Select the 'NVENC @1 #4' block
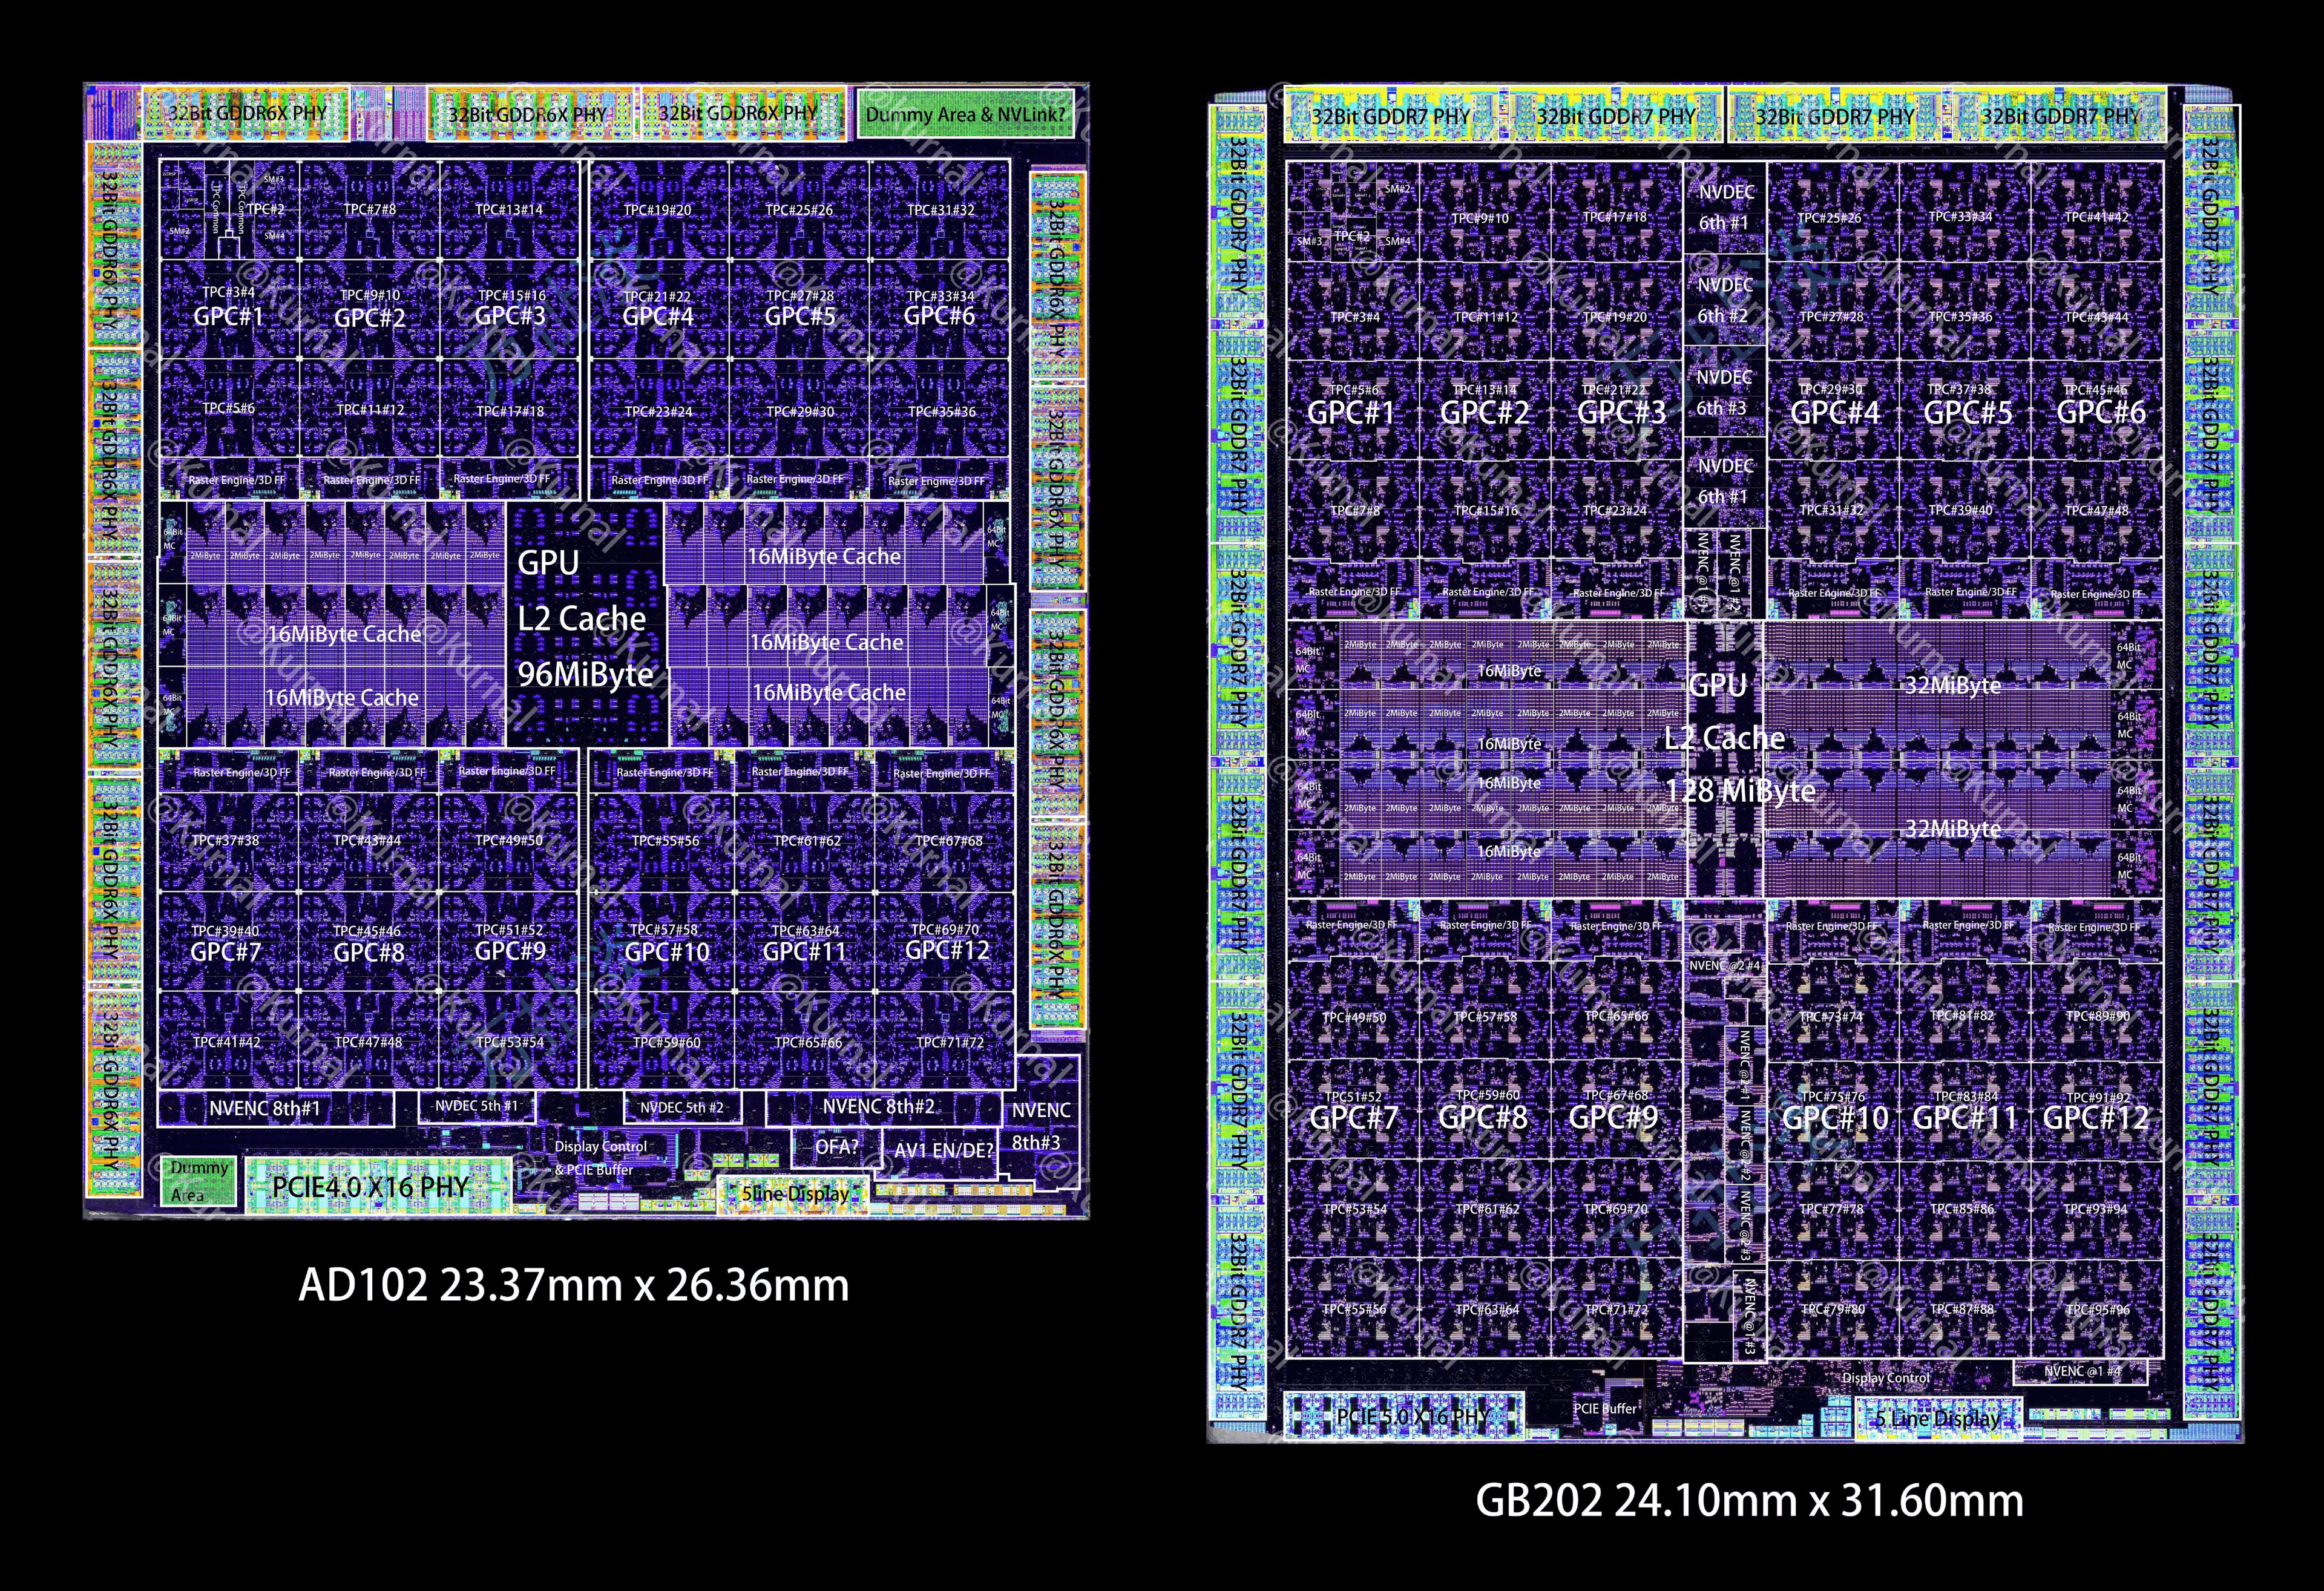This screenshot has width=2324, height=1591. 2082,1371
